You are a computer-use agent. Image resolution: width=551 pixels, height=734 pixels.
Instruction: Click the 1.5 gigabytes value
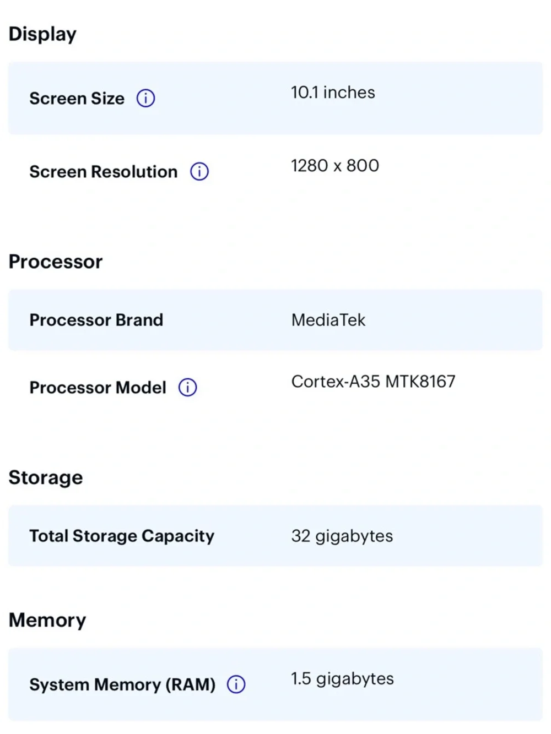pyautogui.click(x=342, y=679)
